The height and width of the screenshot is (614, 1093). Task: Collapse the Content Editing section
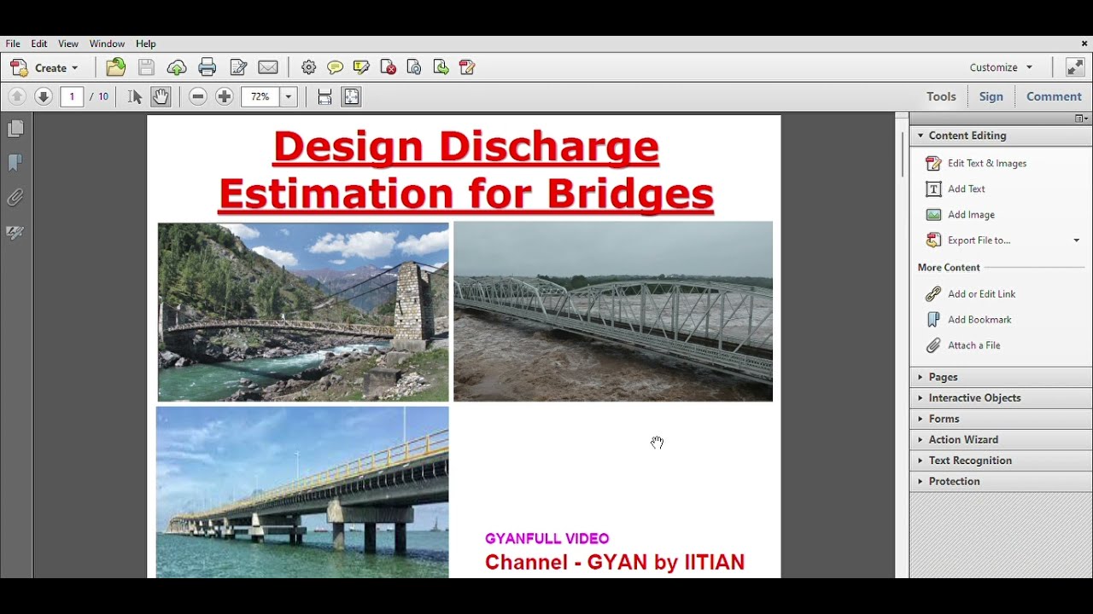click(x=1001, y=136)
